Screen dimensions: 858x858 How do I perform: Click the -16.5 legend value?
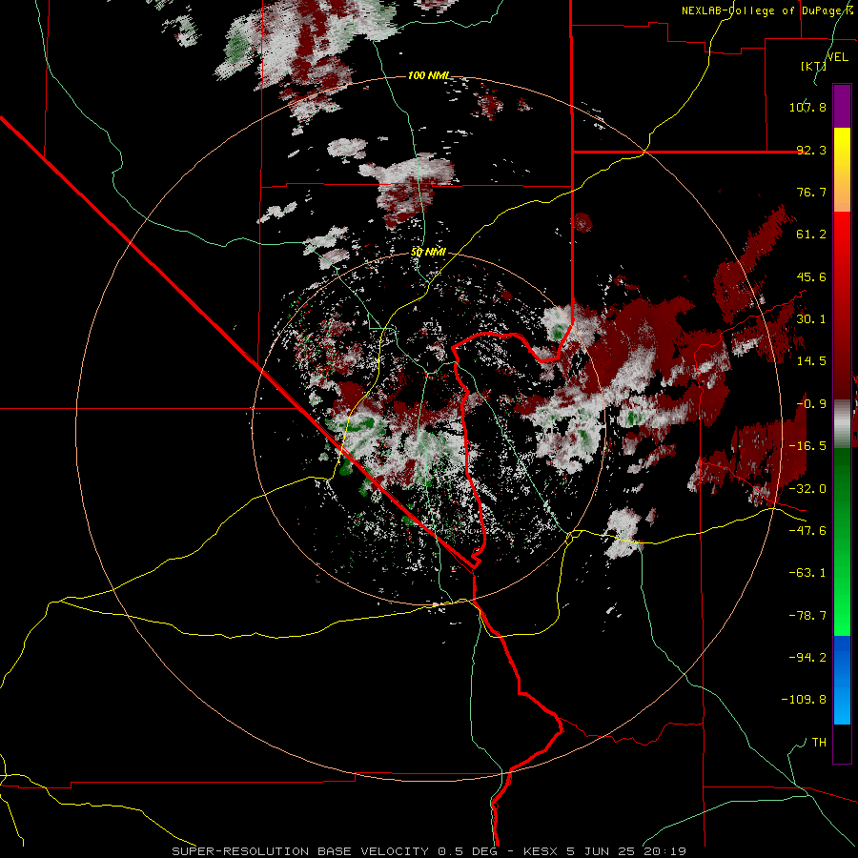[807, 446]
